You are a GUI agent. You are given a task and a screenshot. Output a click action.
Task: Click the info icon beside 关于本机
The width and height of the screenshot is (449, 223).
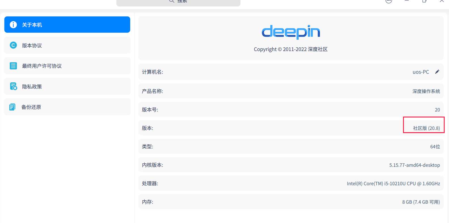click(13, 25)
